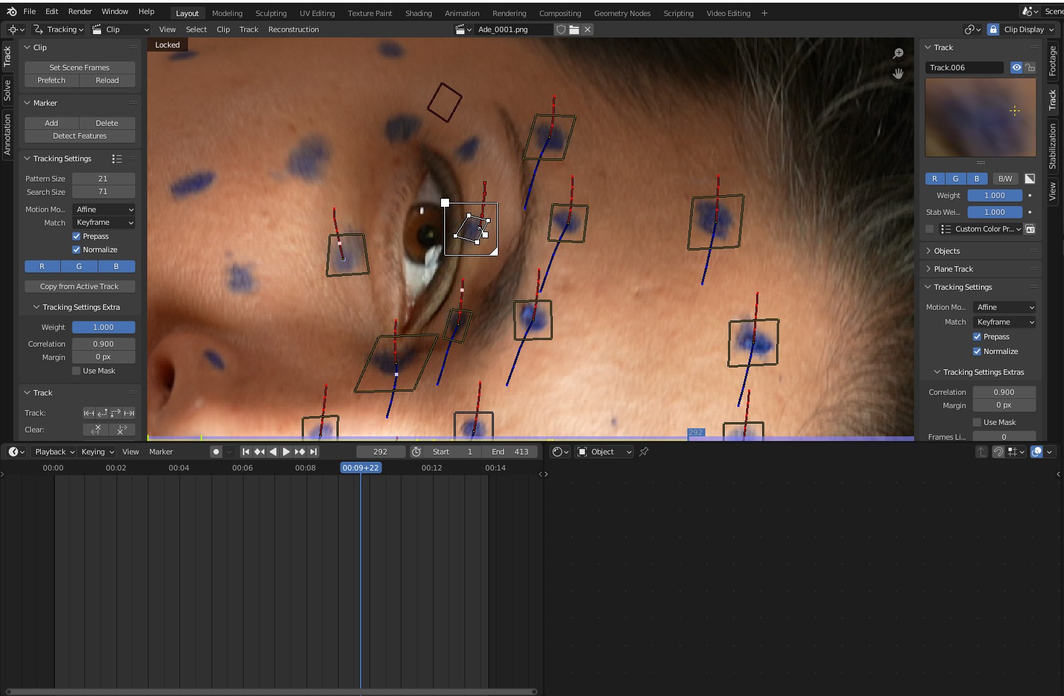1064x696 pixels.
Task: Uncheck Prepass in right Tracking Settings
Action: [x=977, y=337]
